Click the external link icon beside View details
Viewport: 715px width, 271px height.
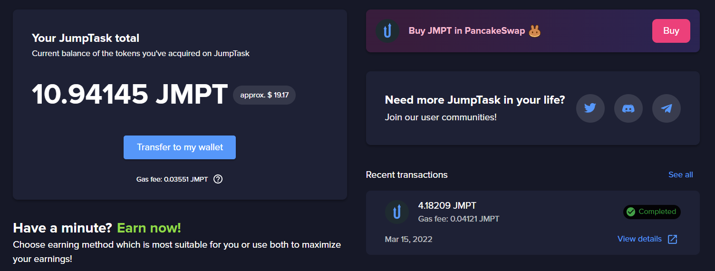point(672,239)
